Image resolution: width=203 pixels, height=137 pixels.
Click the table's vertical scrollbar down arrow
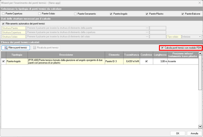pos(200,126)
